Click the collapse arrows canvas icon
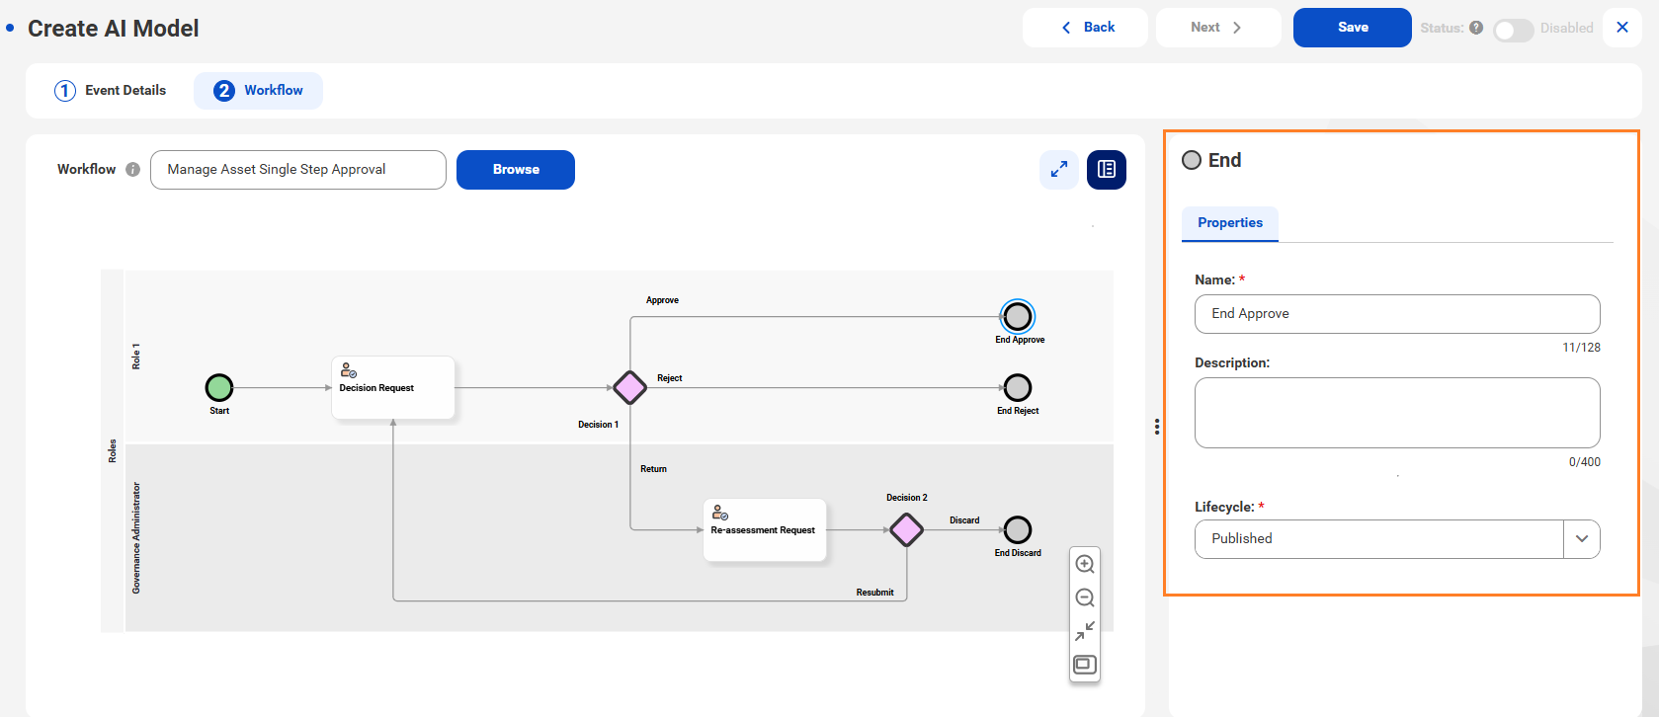Screen dimensions: 1659x717 click(1085, 630)
